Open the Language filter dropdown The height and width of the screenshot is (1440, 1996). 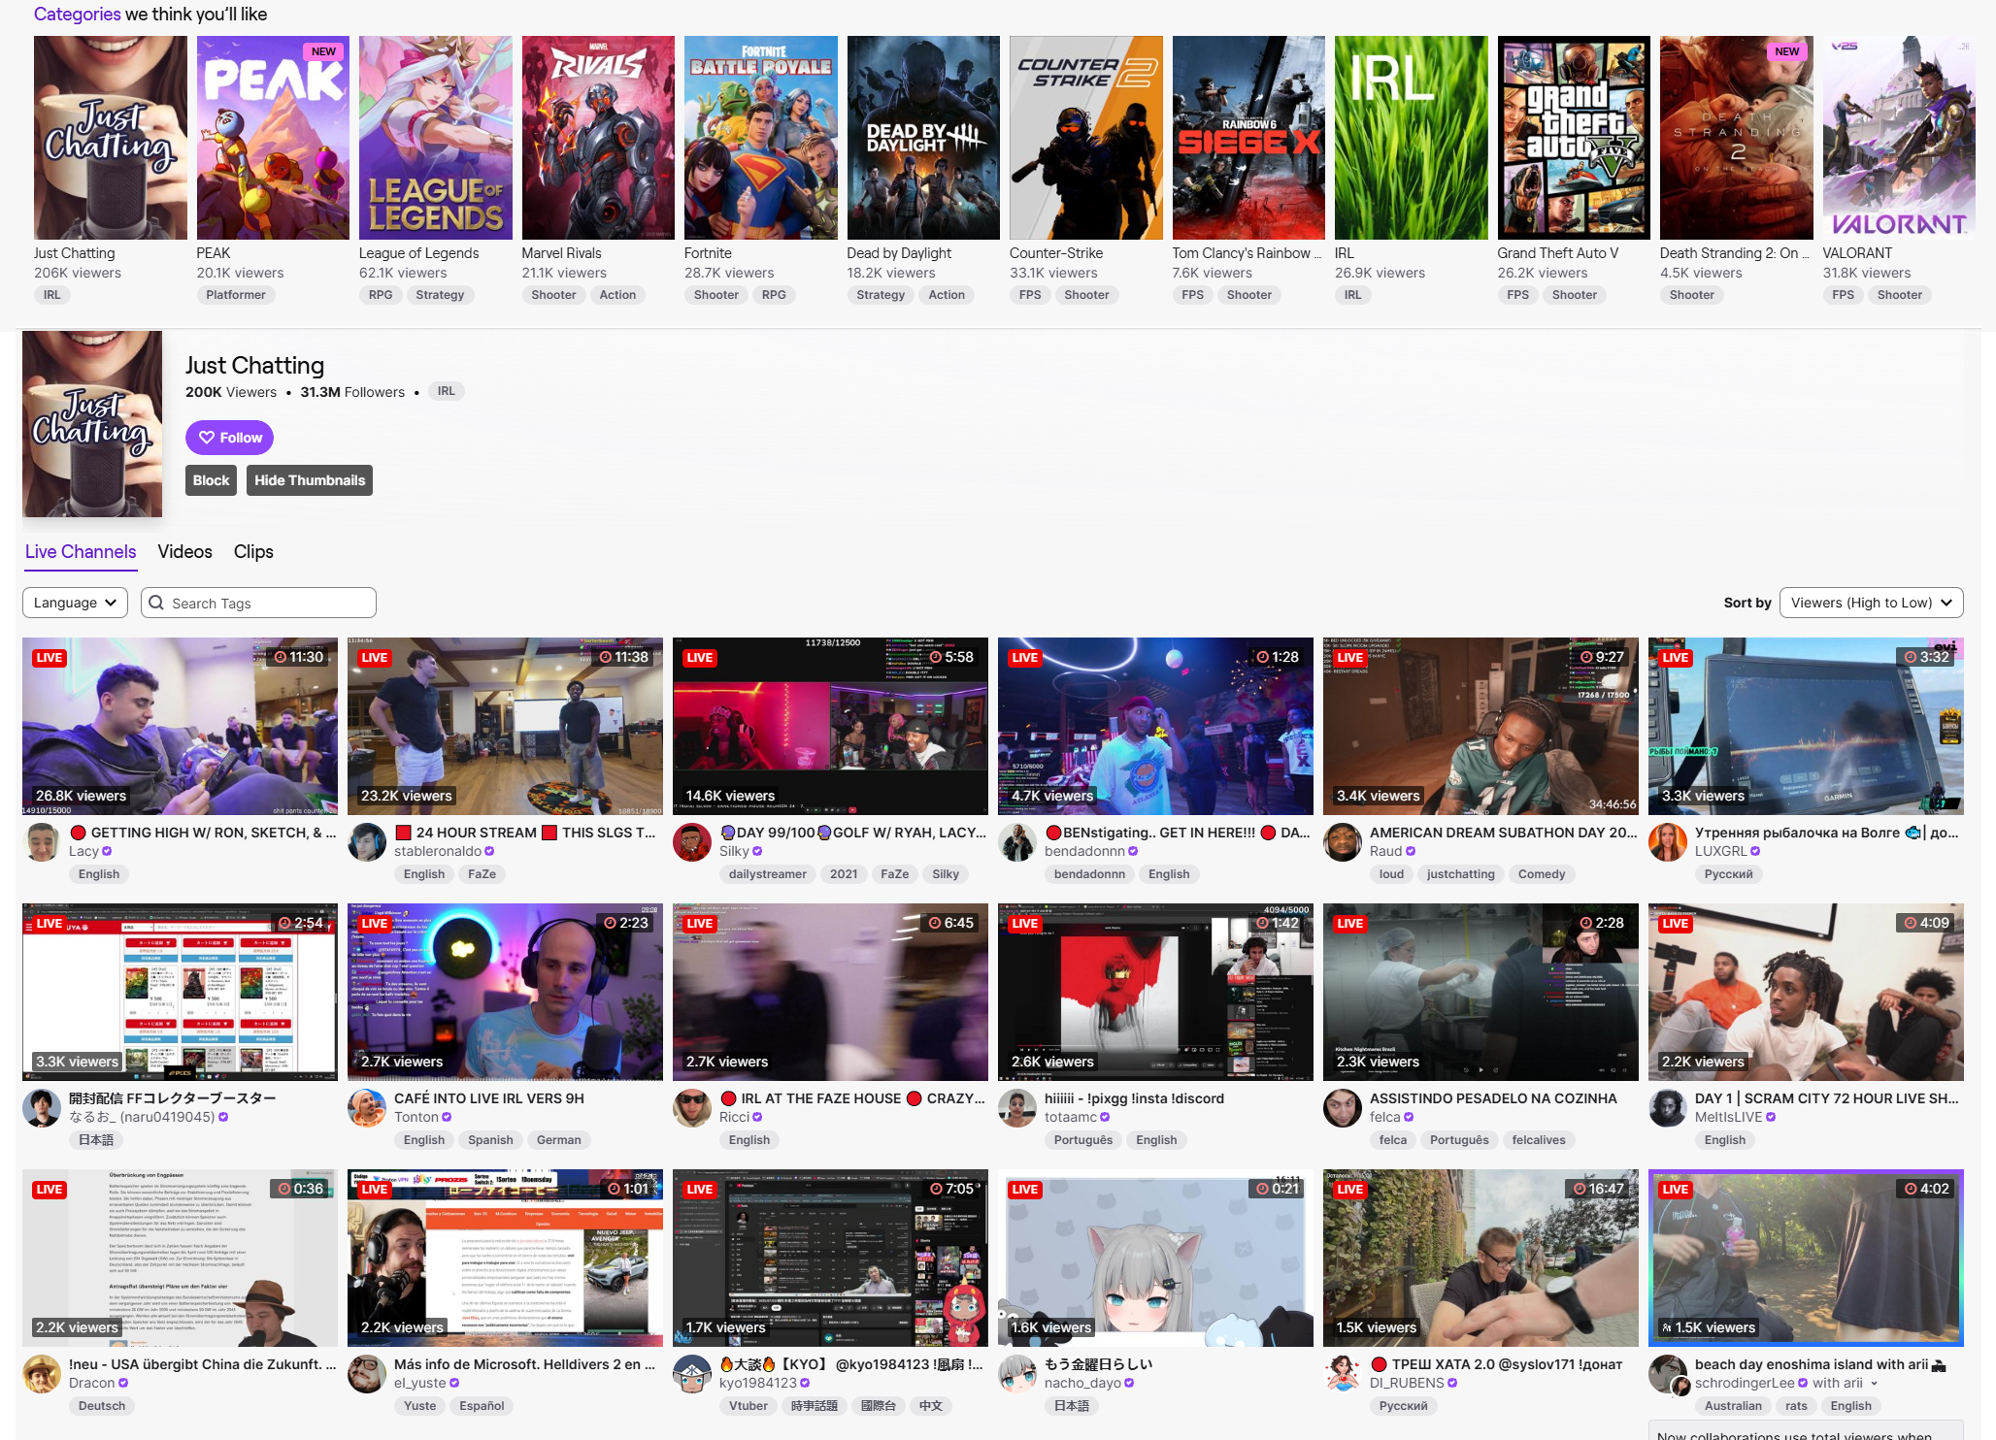75,603
